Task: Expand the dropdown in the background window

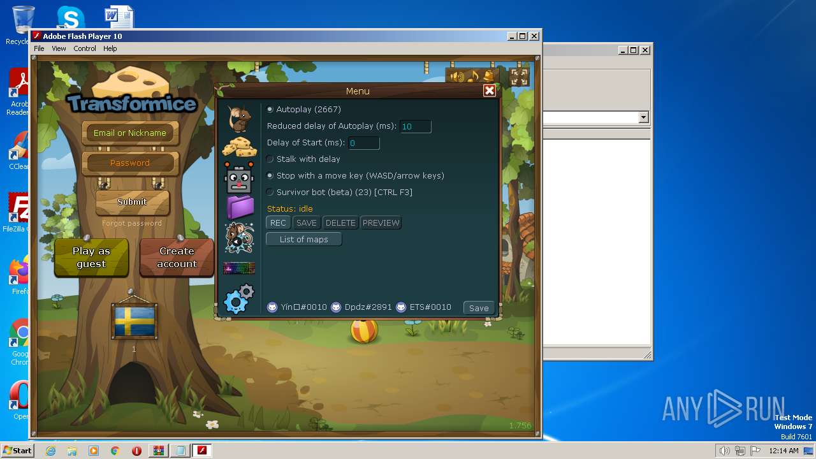Action: (643, 117)
